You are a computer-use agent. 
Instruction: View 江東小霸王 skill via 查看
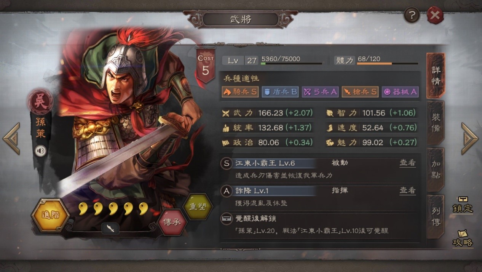[x=407, y=163]
